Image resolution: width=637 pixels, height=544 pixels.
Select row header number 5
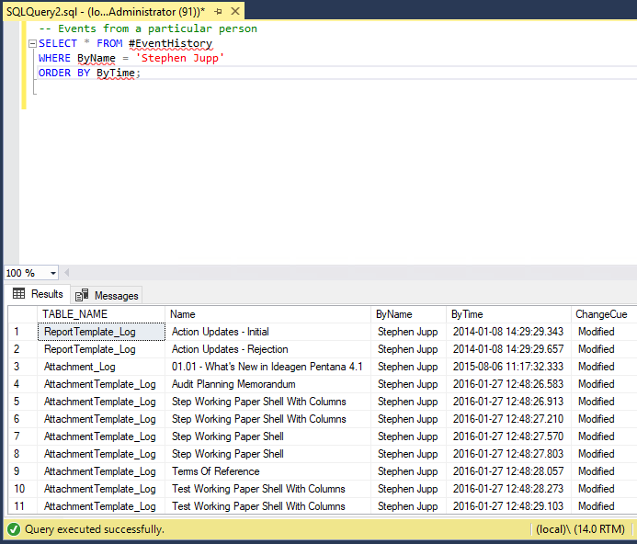pos(23,402)
